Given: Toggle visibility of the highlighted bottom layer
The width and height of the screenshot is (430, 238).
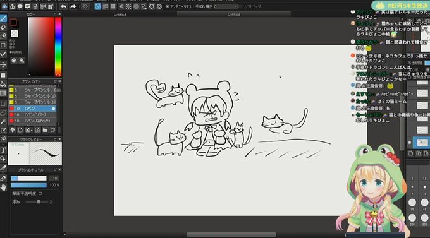Looking at the screenshot, I should tap(410, 143).
